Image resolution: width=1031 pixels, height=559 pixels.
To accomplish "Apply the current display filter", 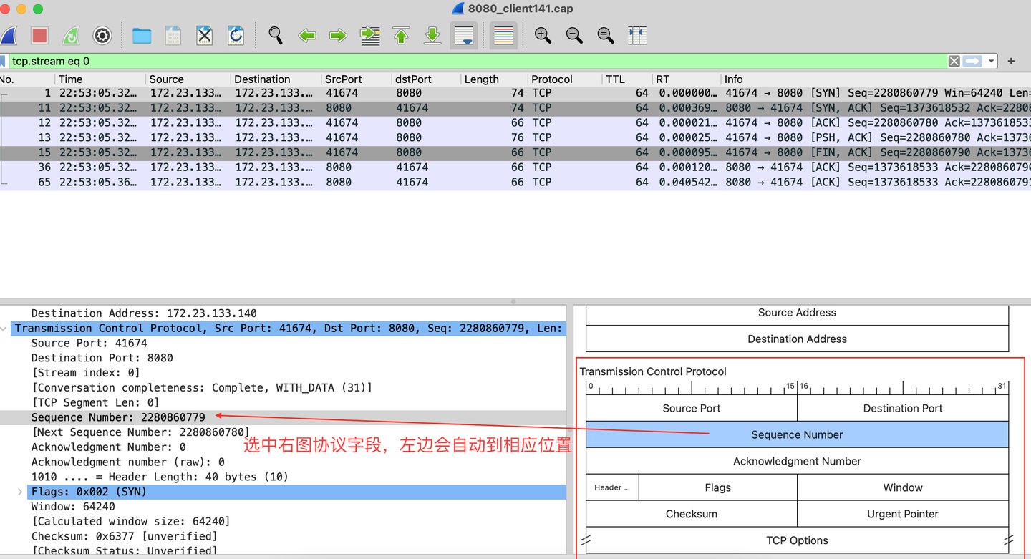I will pyautogui.click(x=972, y=61).
